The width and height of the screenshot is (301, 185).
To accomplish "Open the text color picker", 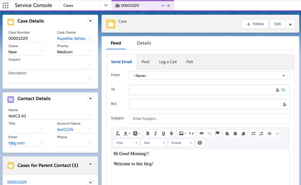I will [126, 133].
